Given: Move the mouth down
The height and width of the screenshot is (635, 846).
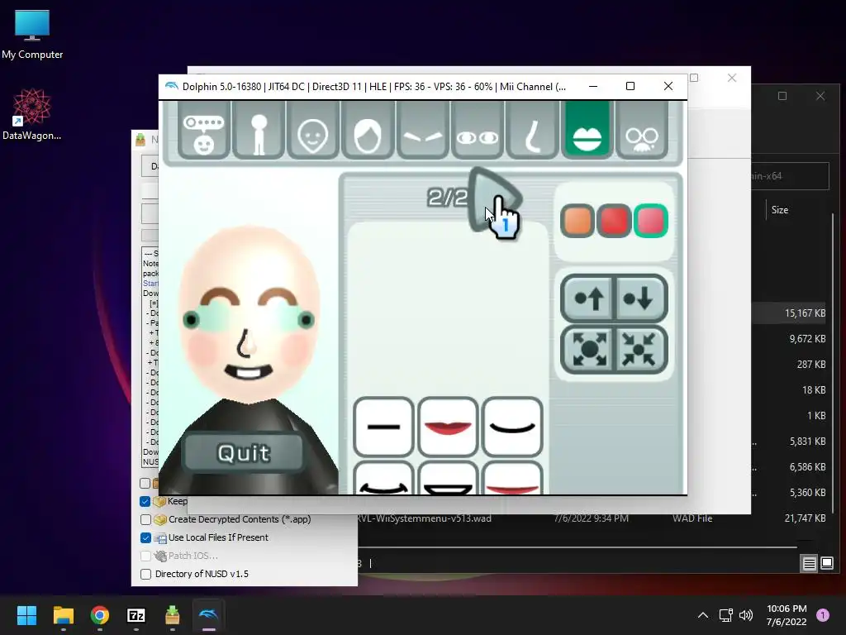Looking at the screenshot, I should (x=640, y=298).
